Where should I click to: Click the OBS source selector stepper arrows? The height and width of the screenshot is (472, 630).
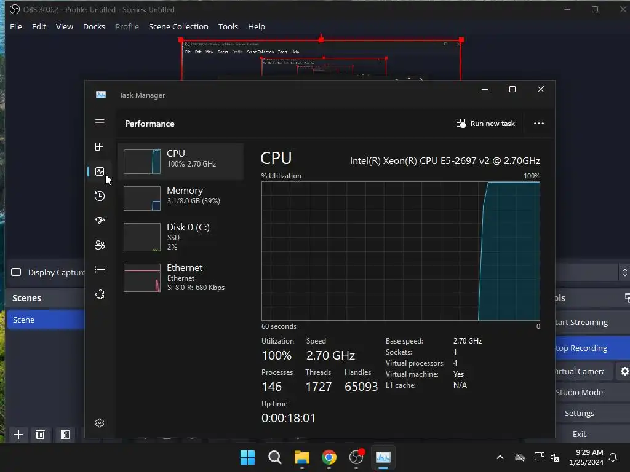[624, 272]
